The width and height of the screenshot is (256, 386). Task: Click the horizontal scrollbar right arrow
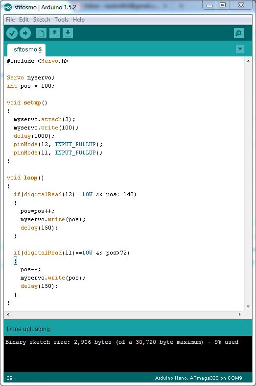point(240,314)
